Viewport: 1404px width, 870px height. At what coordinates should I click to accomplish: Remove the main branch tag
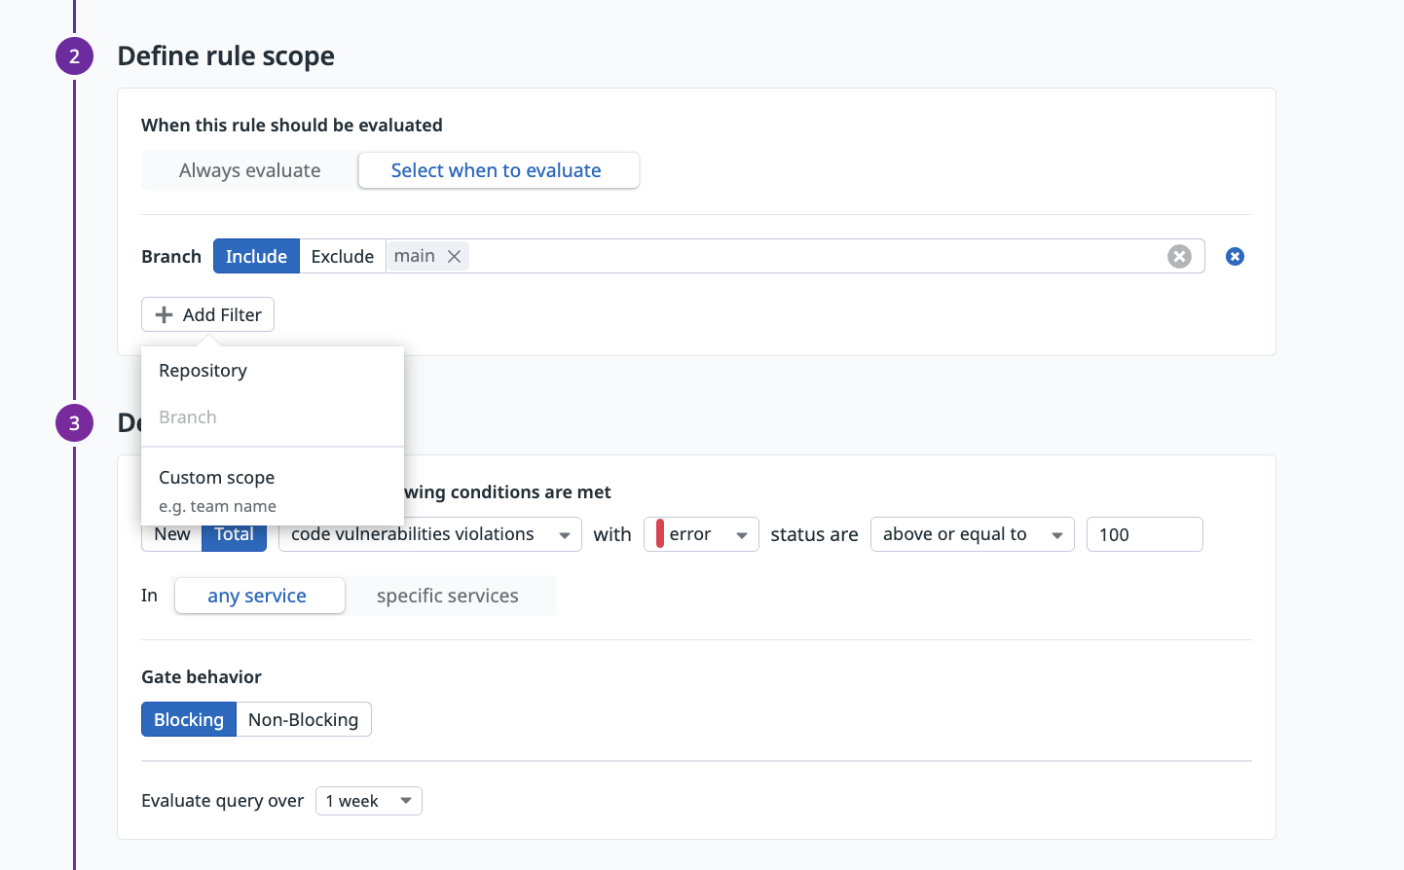pos(454,257)
